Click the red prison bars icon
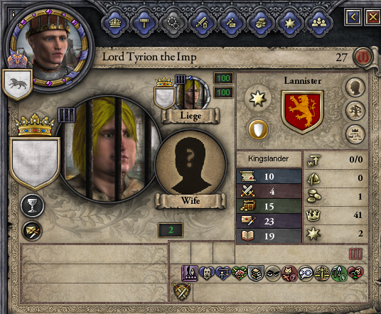This screenshot has height=314, width=381. (x=355, y=254)
